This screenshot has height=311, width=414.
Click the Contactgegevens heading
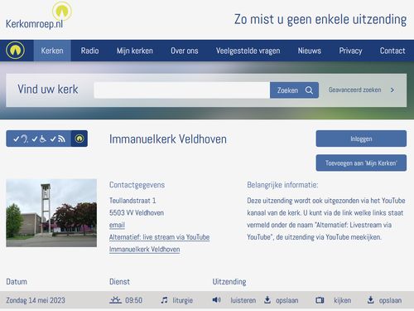click(x=137, y=185)
